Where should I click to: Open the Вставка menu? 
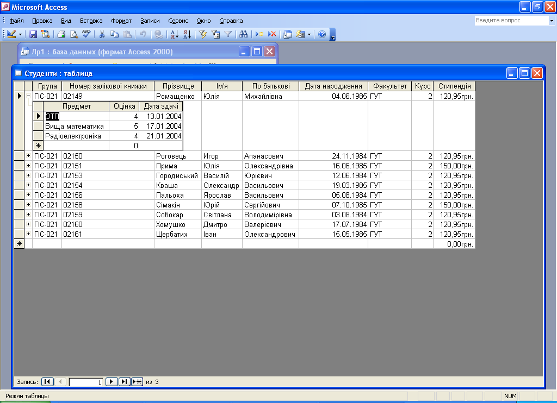(91, 21)
